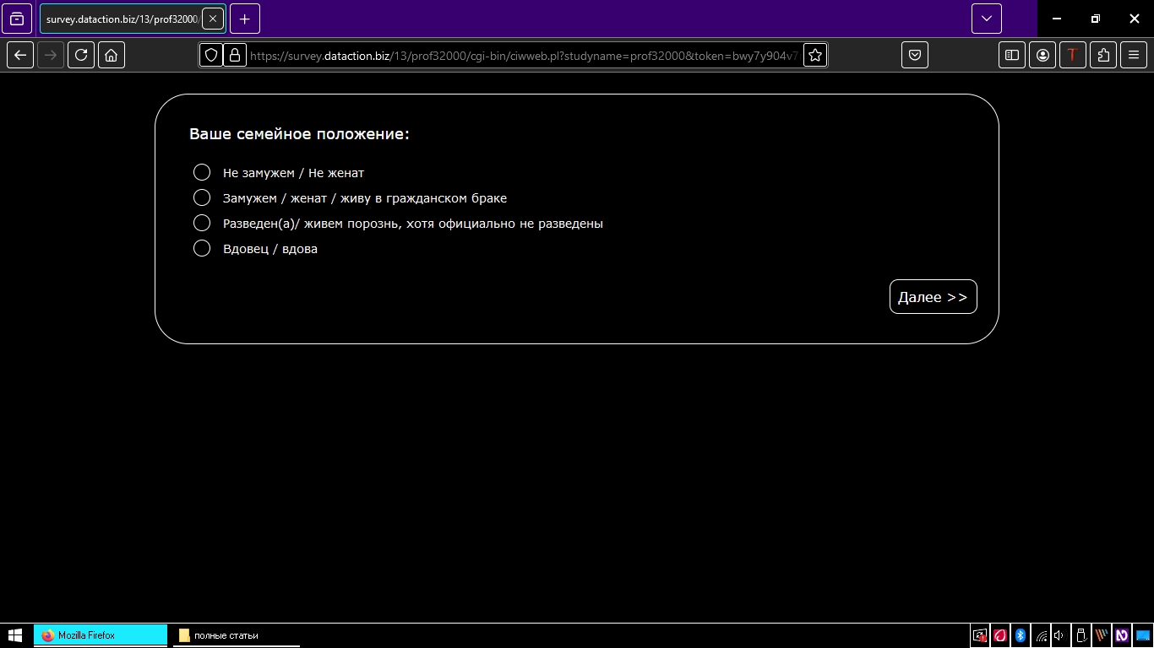Image resolution: width=1154 pixels, height=648 pixels.
Task: Open the extensions puzzle menu
Action: click(1103, 55)
